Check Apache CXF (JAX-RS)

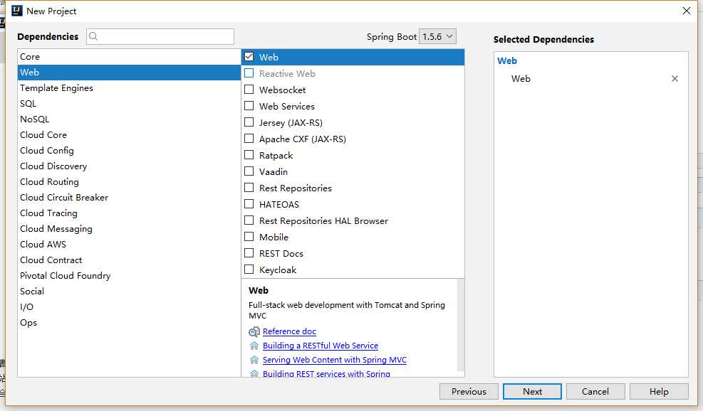pyautogui.click(x=249, y=139)
